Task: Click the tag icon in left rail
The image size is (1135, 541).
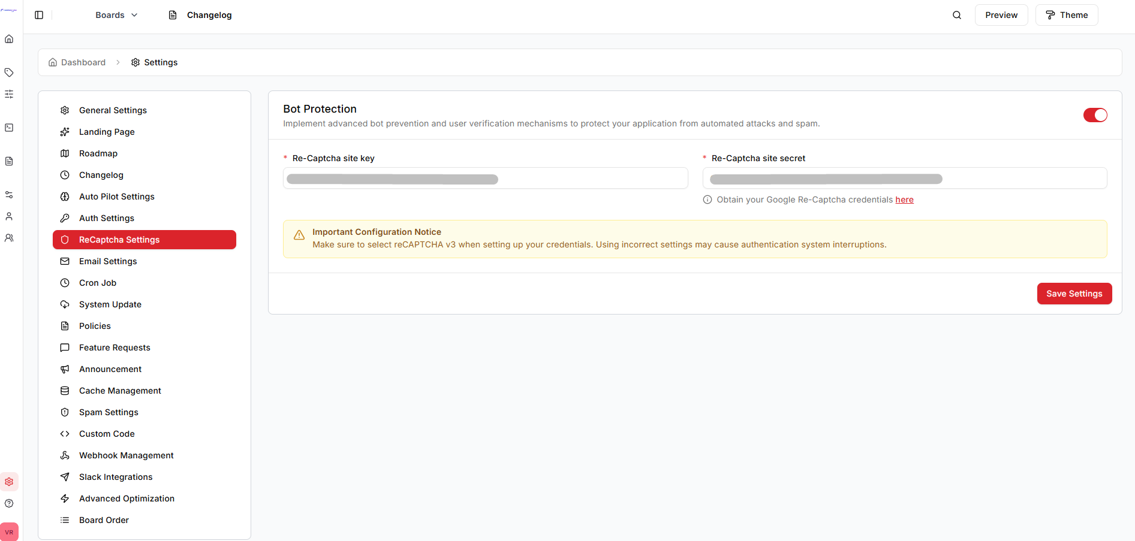Action: pyautogui.click(x=9, y=72)
